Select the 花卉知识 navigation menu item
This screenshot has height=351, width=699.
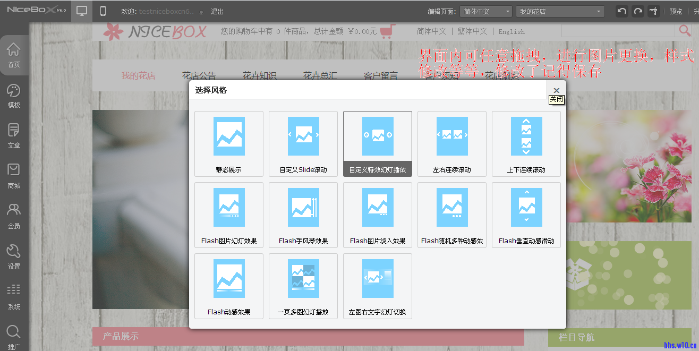click(259, 75)
